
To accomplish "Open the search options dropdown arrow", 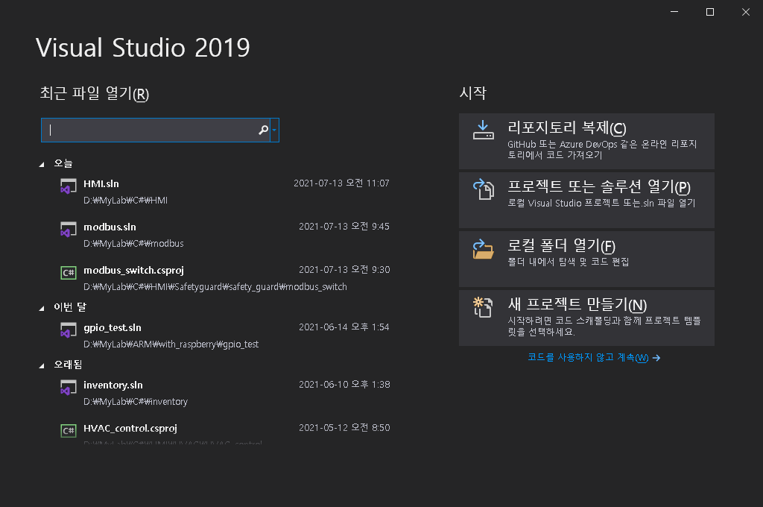I will (x=274, y=130).
